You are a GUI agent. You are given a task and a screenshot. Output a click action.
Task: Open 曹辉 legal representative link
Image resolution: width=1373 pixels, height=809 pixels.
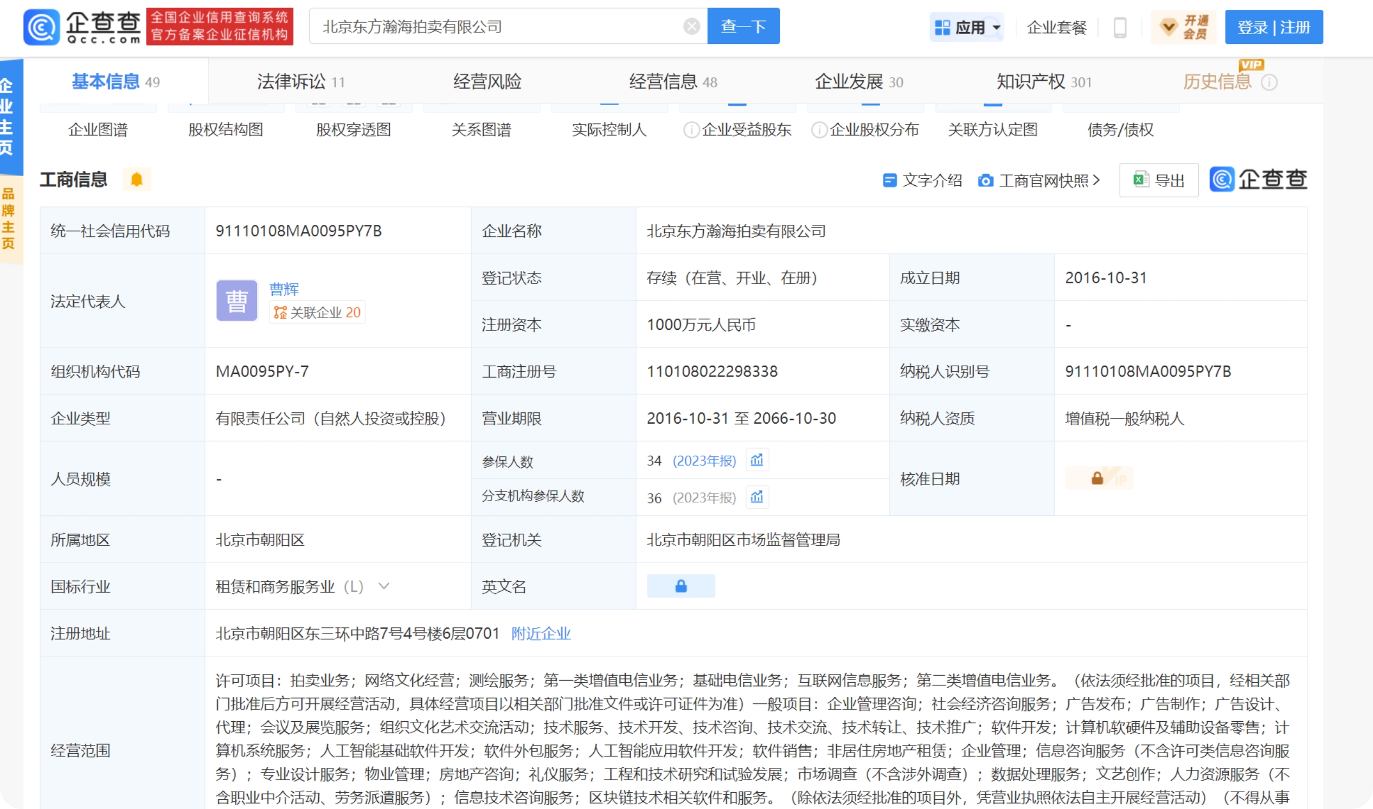click(284, 288)
